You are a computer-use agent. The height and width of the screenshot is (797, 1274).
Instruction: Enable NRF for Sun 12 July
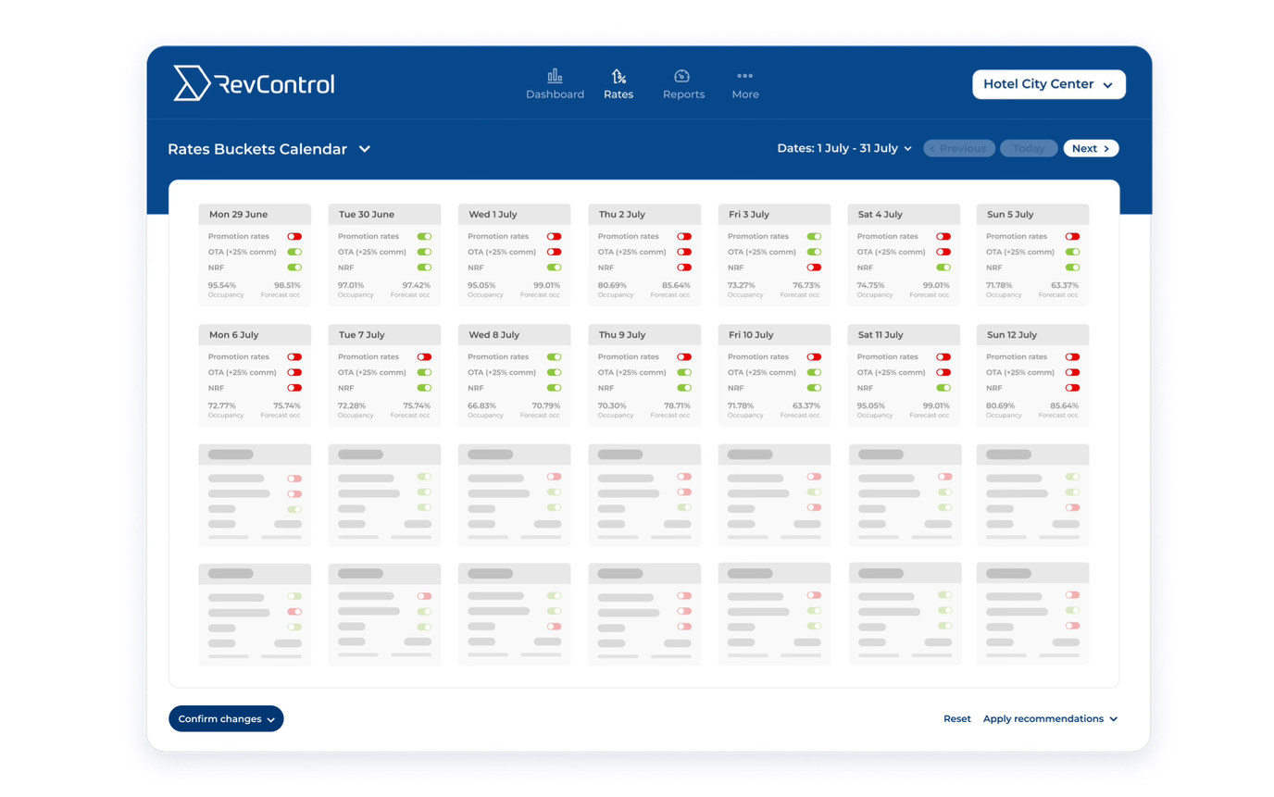[x=1072, y=388]
